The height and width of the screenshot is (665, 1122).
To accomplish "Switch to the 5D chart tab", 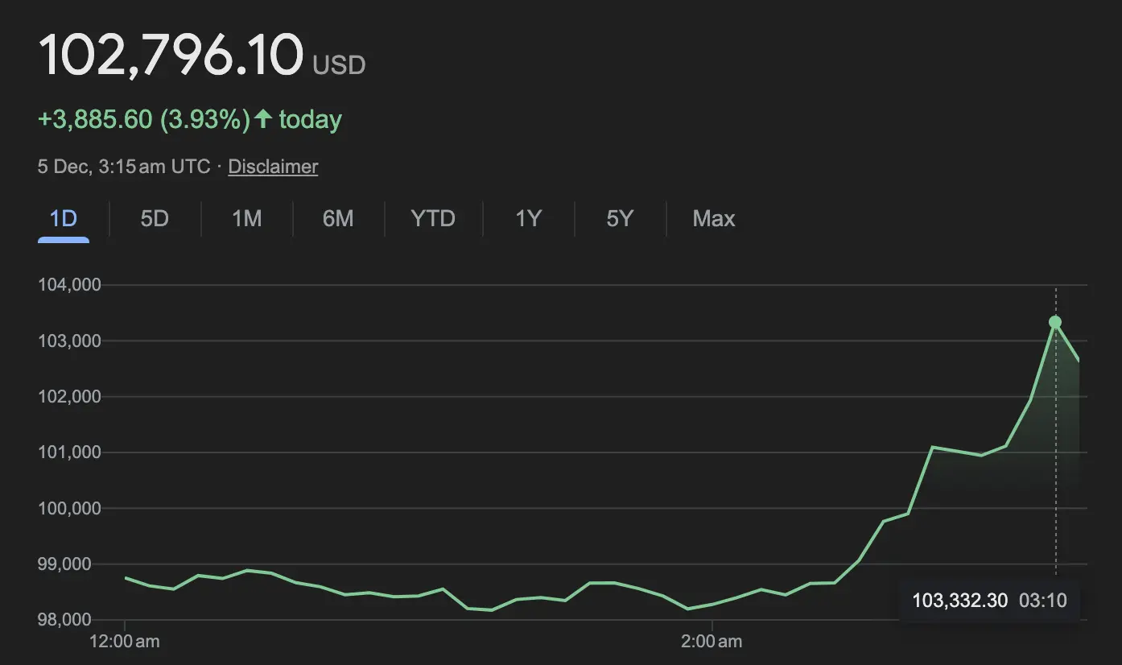I will coord(155,218).
